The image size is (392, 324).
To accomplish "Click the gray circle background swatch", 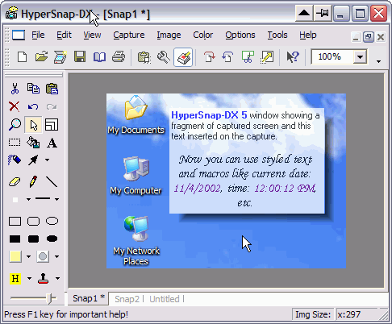I will (43, 256).
